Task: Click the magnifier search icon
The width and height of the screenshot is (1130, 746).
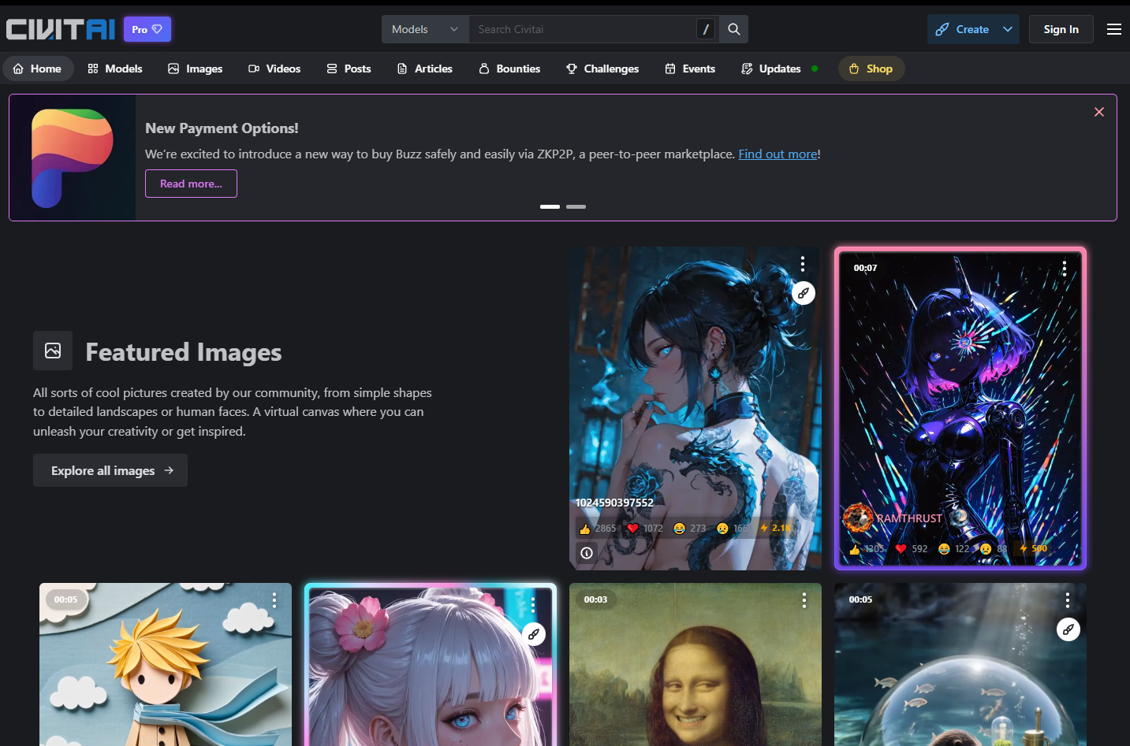Action: [734, 29]
